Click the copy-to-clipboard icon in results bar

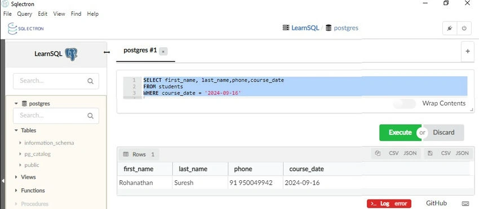(x=378, y=153)
